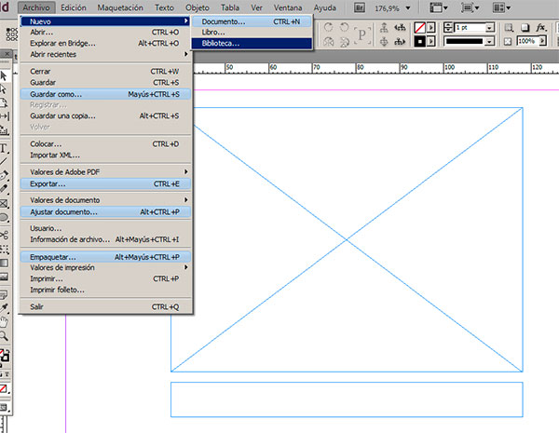Viewport: 559px width, 433px height.
Task: Select the Free Transform tool
Action: (4, 250)
